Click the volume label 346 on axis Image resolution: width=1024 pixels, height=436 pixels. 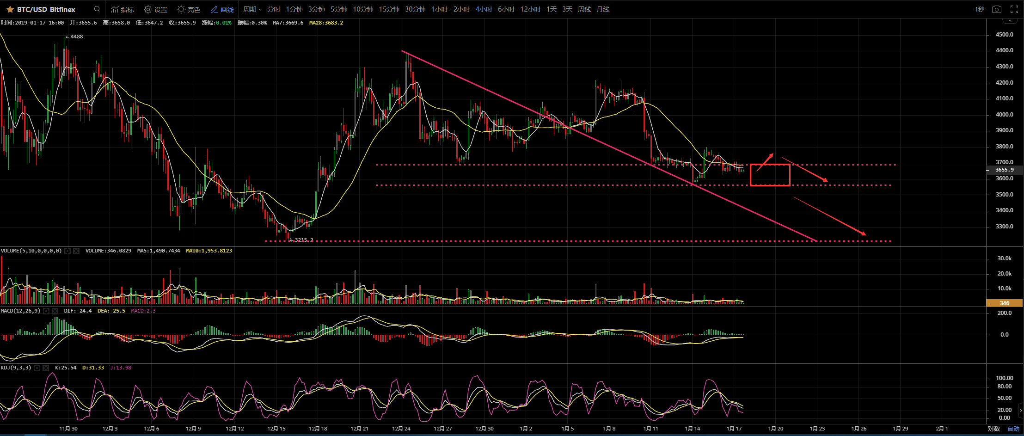pyautogui.click(x=1005, y=303)
